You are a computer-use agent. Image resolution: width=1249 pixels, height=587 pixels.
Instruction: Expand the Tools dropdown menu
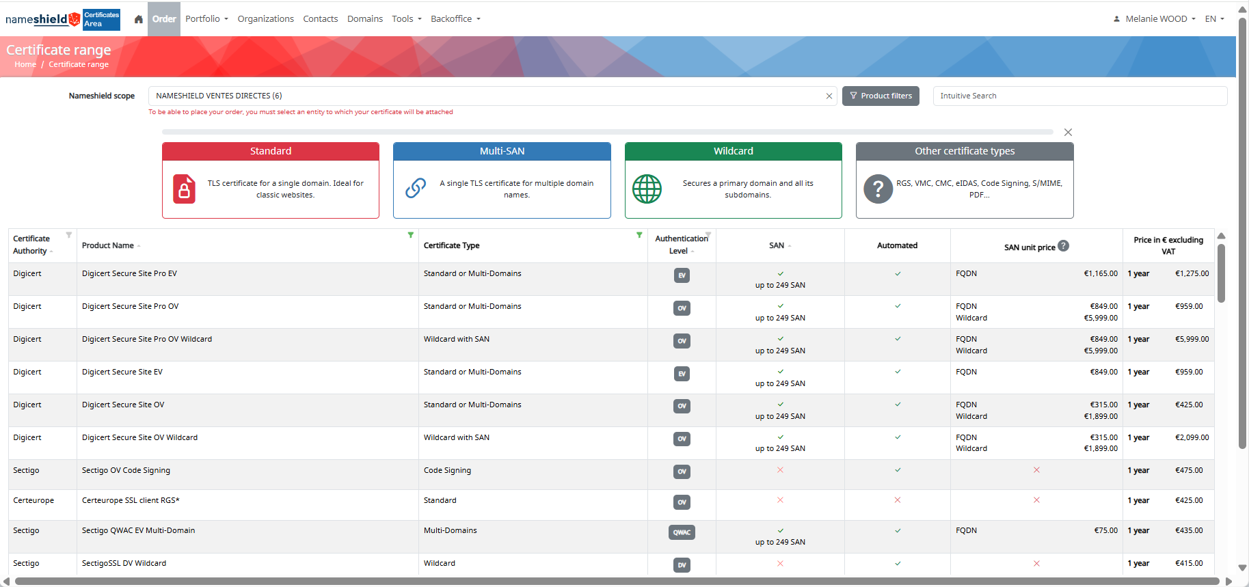(x=407, y=19)
